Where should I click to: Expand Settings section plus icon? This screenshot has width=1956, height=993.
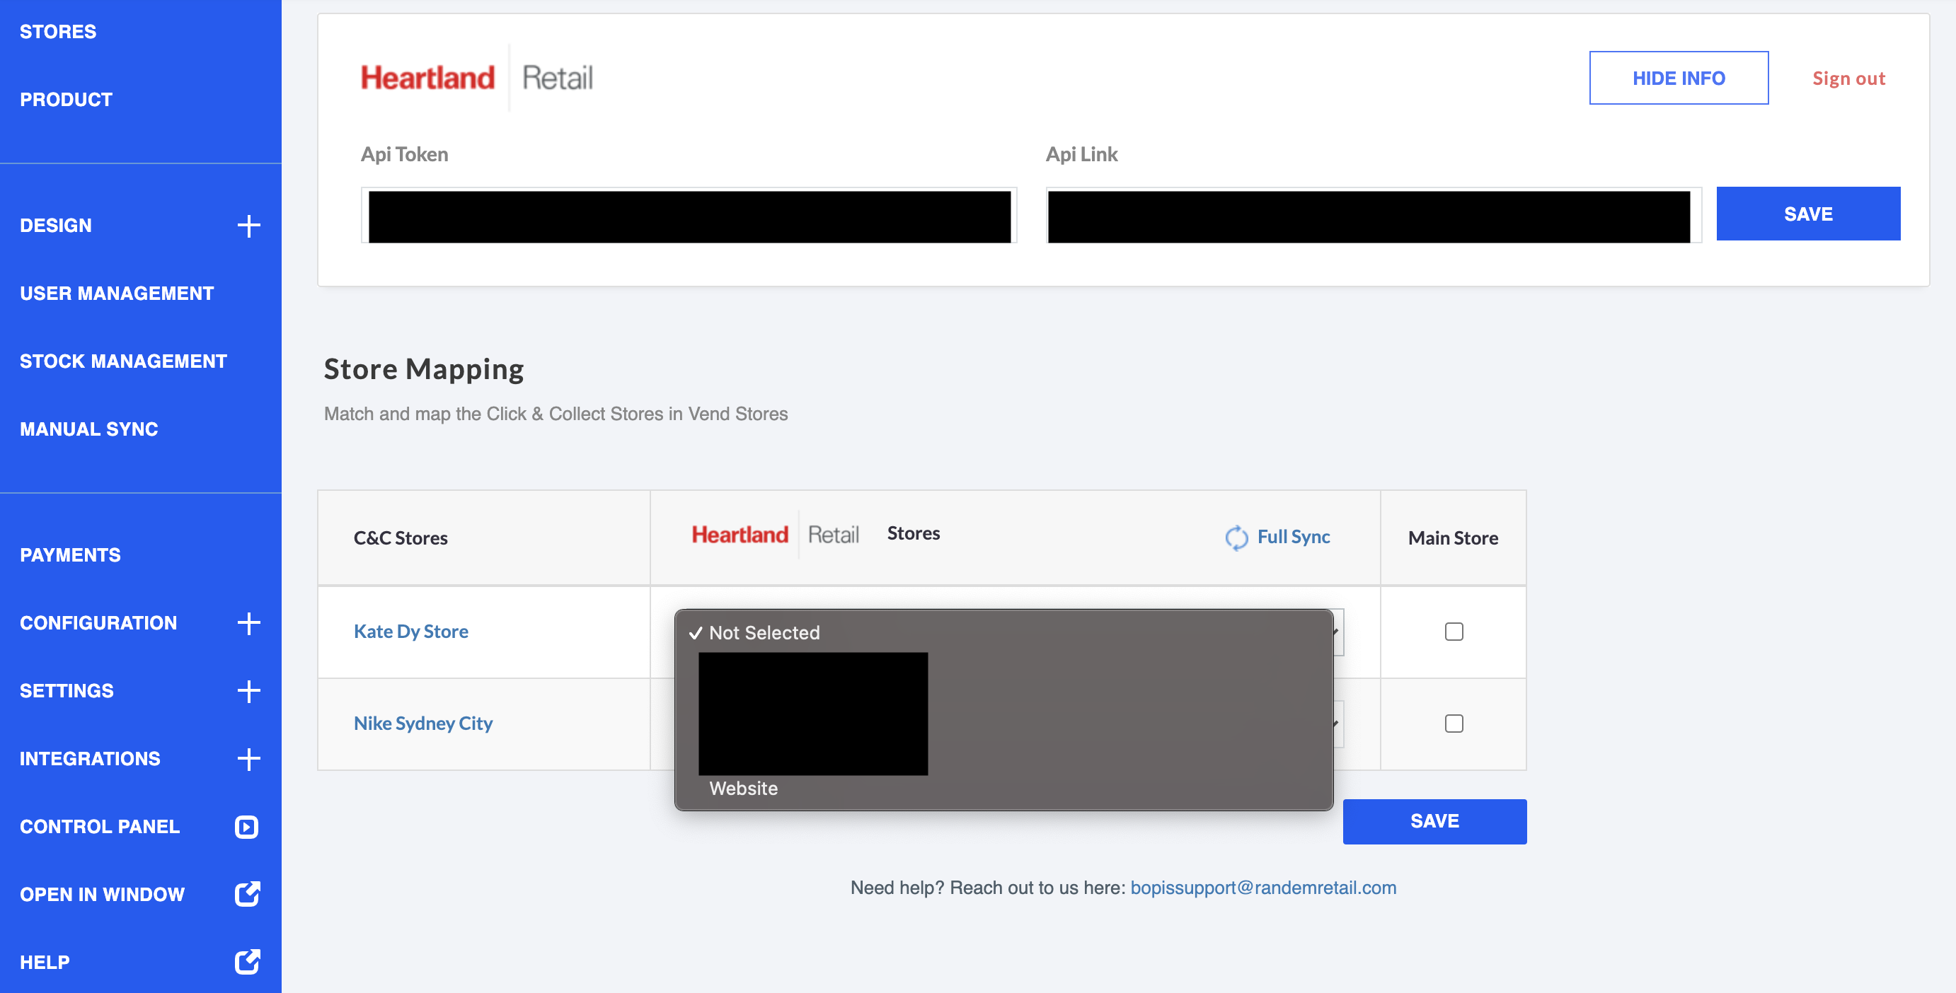coord(248,690)
